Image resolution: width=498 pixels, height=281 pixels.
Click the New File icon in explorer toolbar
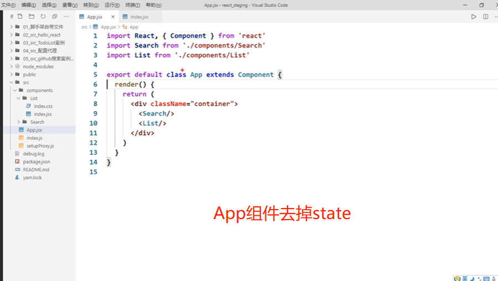(x=20, y=17)
